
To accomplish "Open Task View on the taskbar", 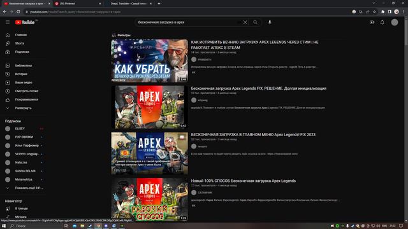I will [x=66, y=226].
